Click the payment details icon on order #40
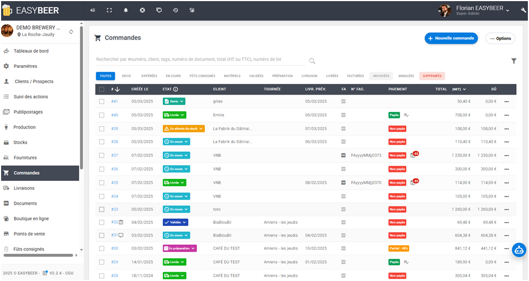The width and height of the screenshot is (529, 281). pyautogui.click(x=406, y=115)
